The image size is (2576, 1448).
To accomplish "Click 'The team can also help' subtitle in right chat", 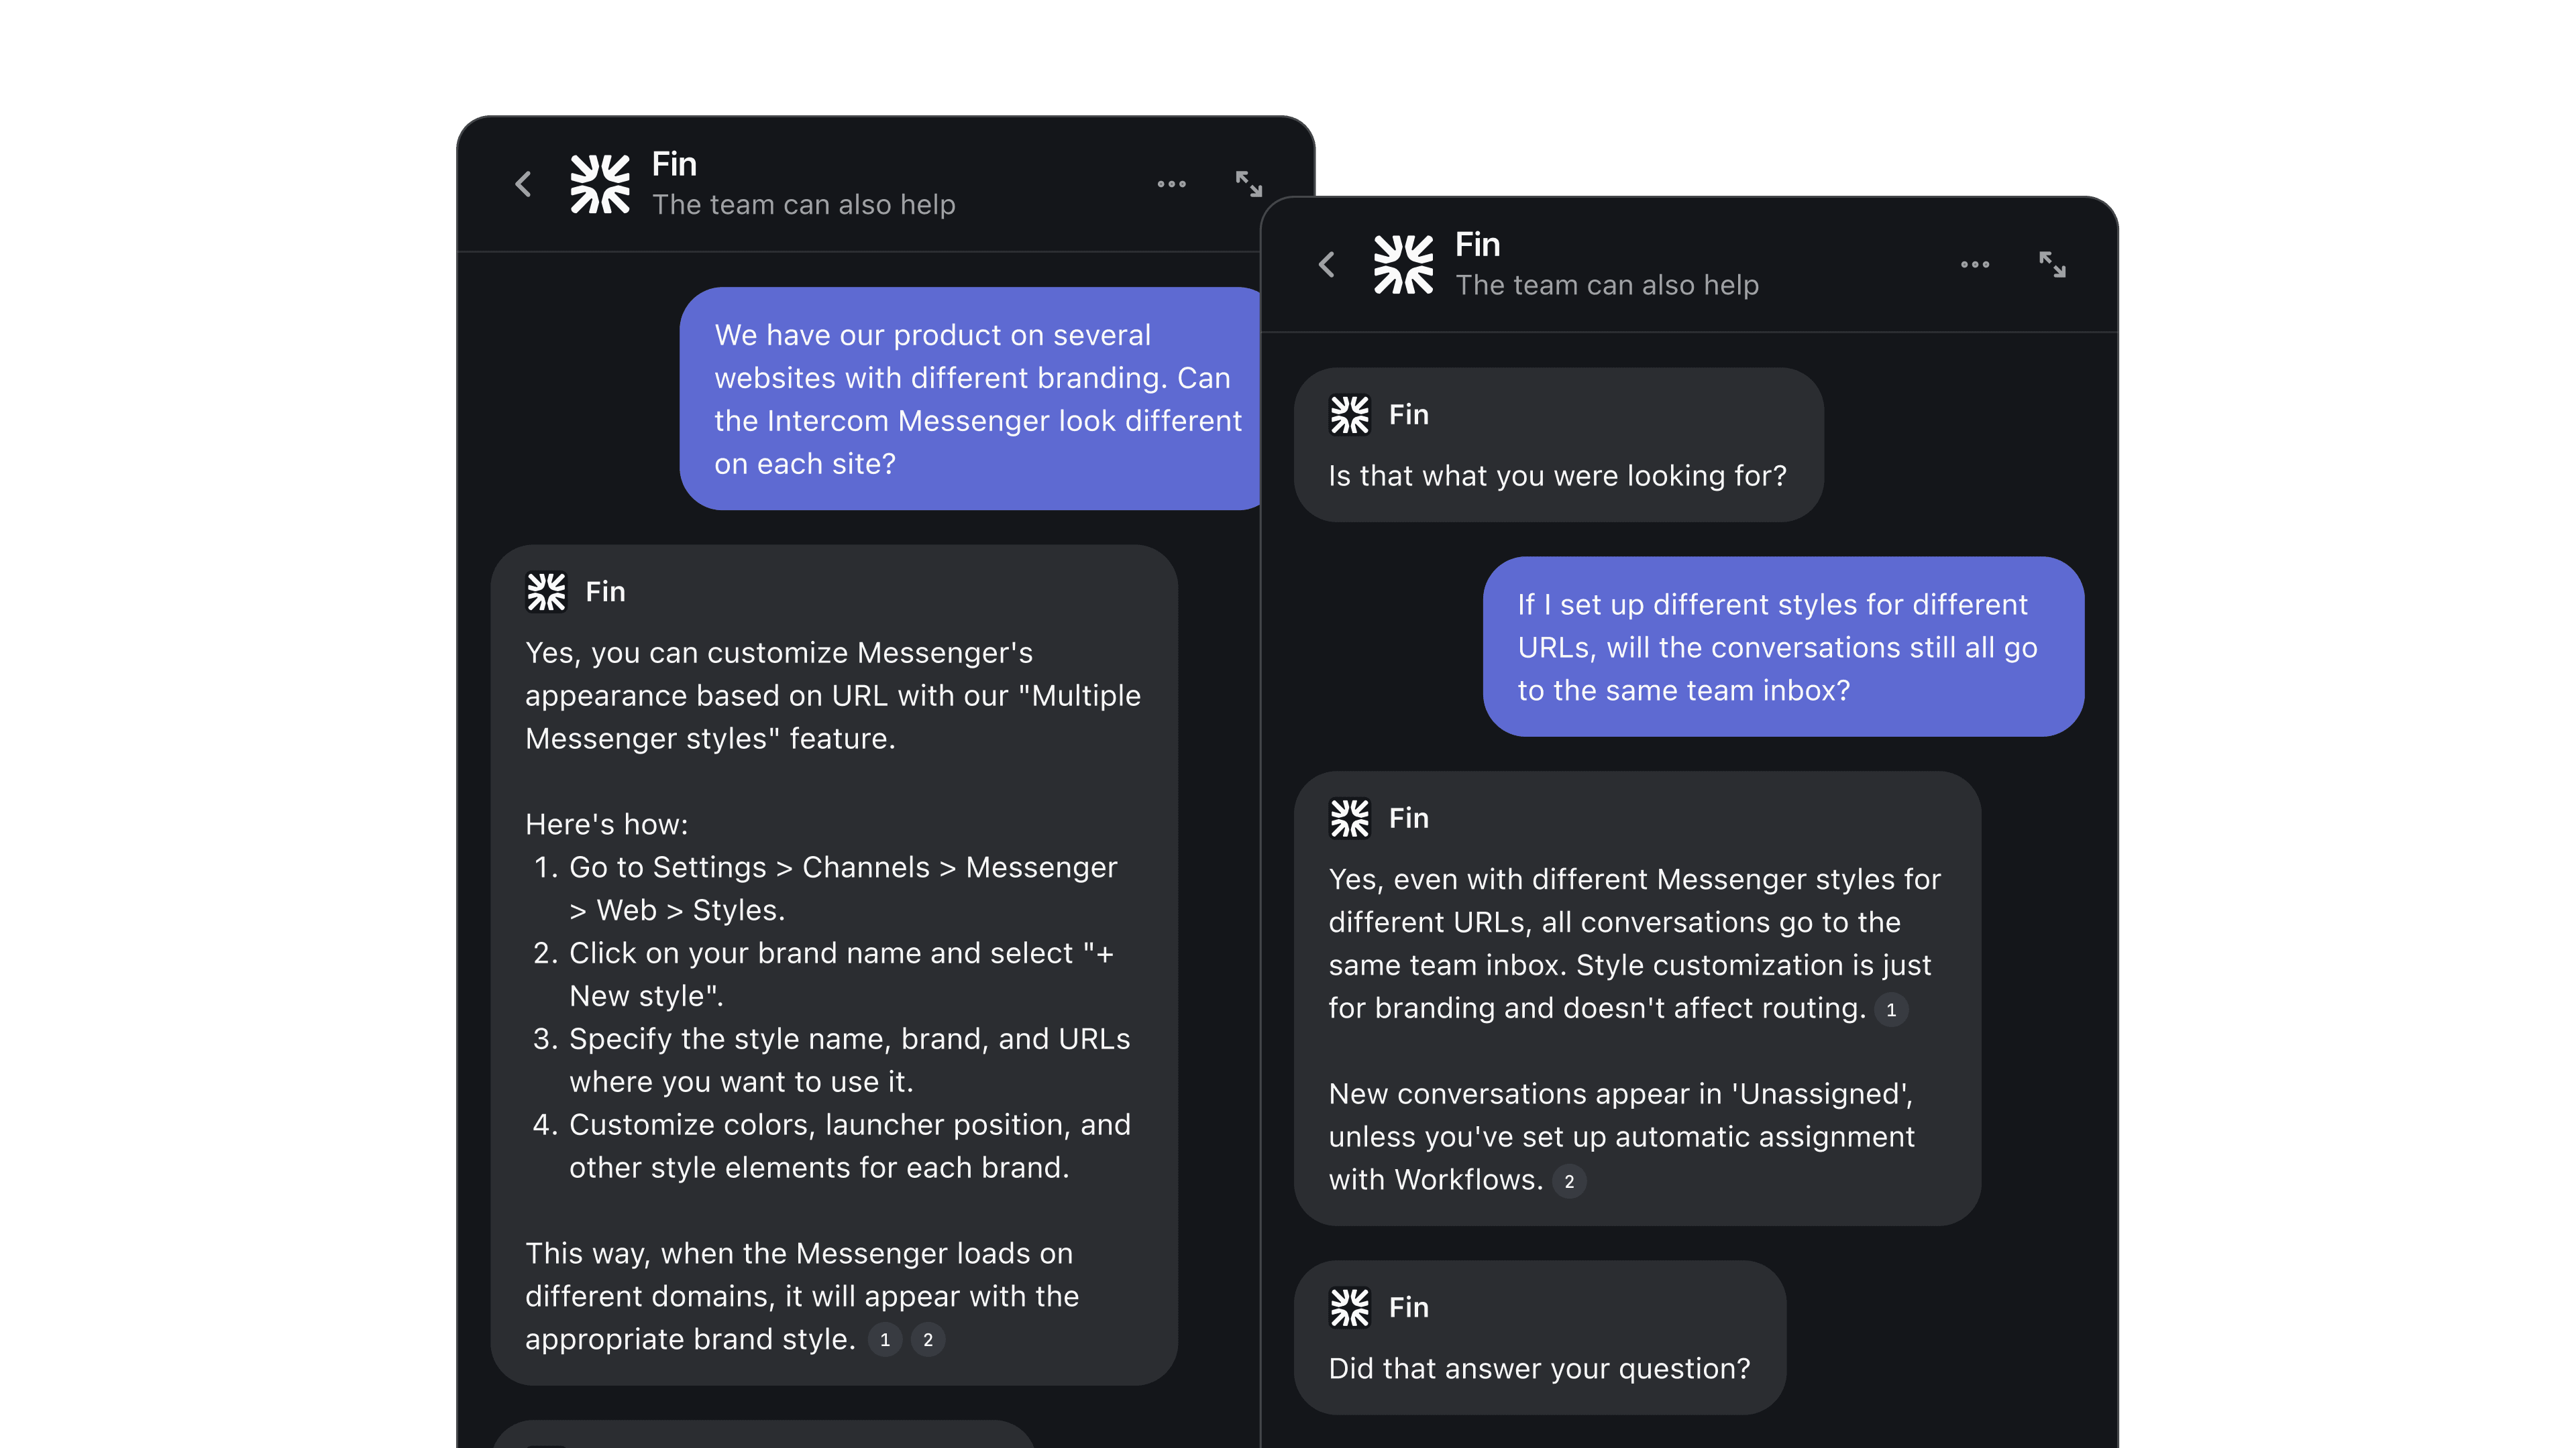I will (1607, 286).
